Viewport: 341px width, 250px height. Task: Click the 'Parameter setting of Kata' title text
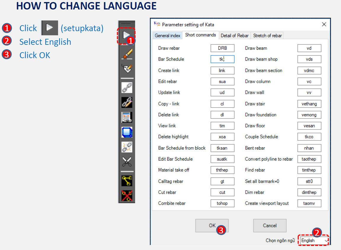click(x=188, y=25)
